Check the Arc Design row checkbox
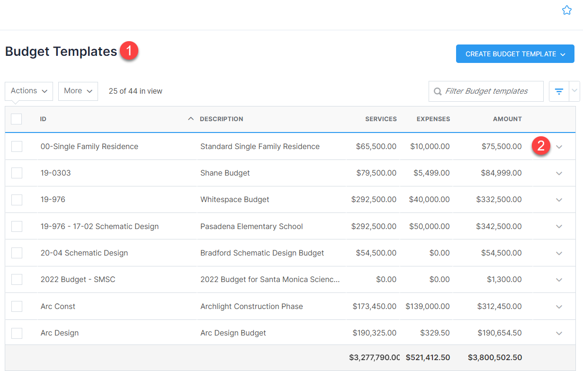Image resolution: width=583 pixels, height=371 pixels. (17, 333)
